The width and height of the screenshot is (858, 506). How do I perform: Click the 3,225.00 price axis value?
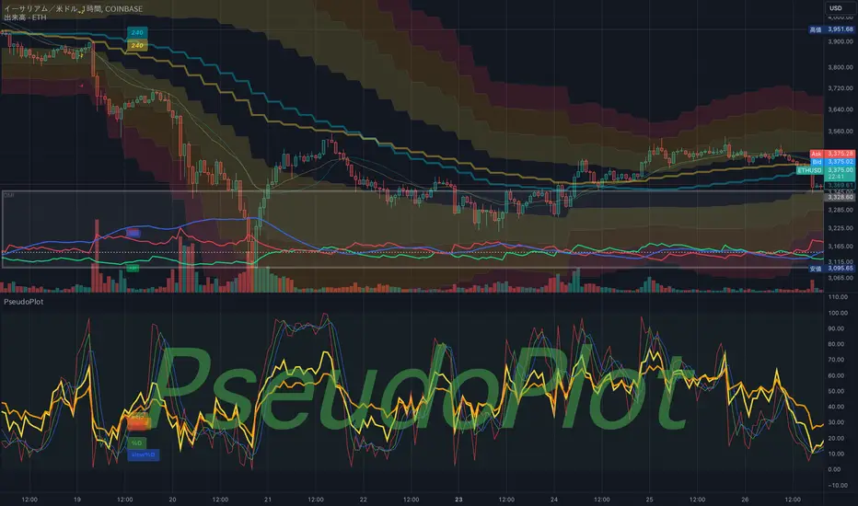click(840, 228)
